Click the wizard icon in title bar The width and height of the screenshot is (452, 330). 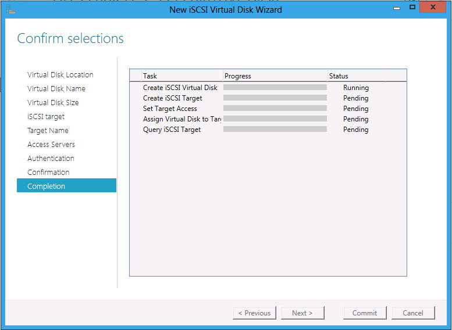tap(10, 9)
